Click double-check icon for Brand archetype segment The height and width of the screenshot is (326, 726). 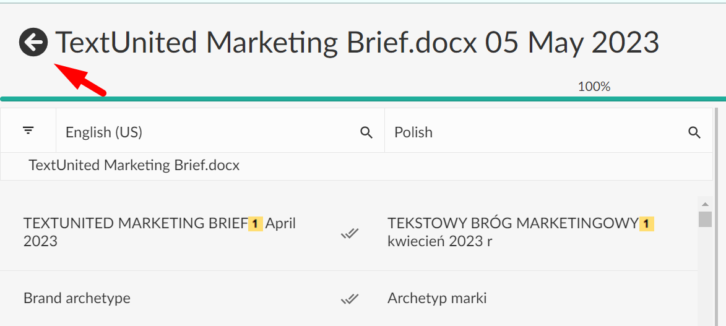(x=350, y=299)
